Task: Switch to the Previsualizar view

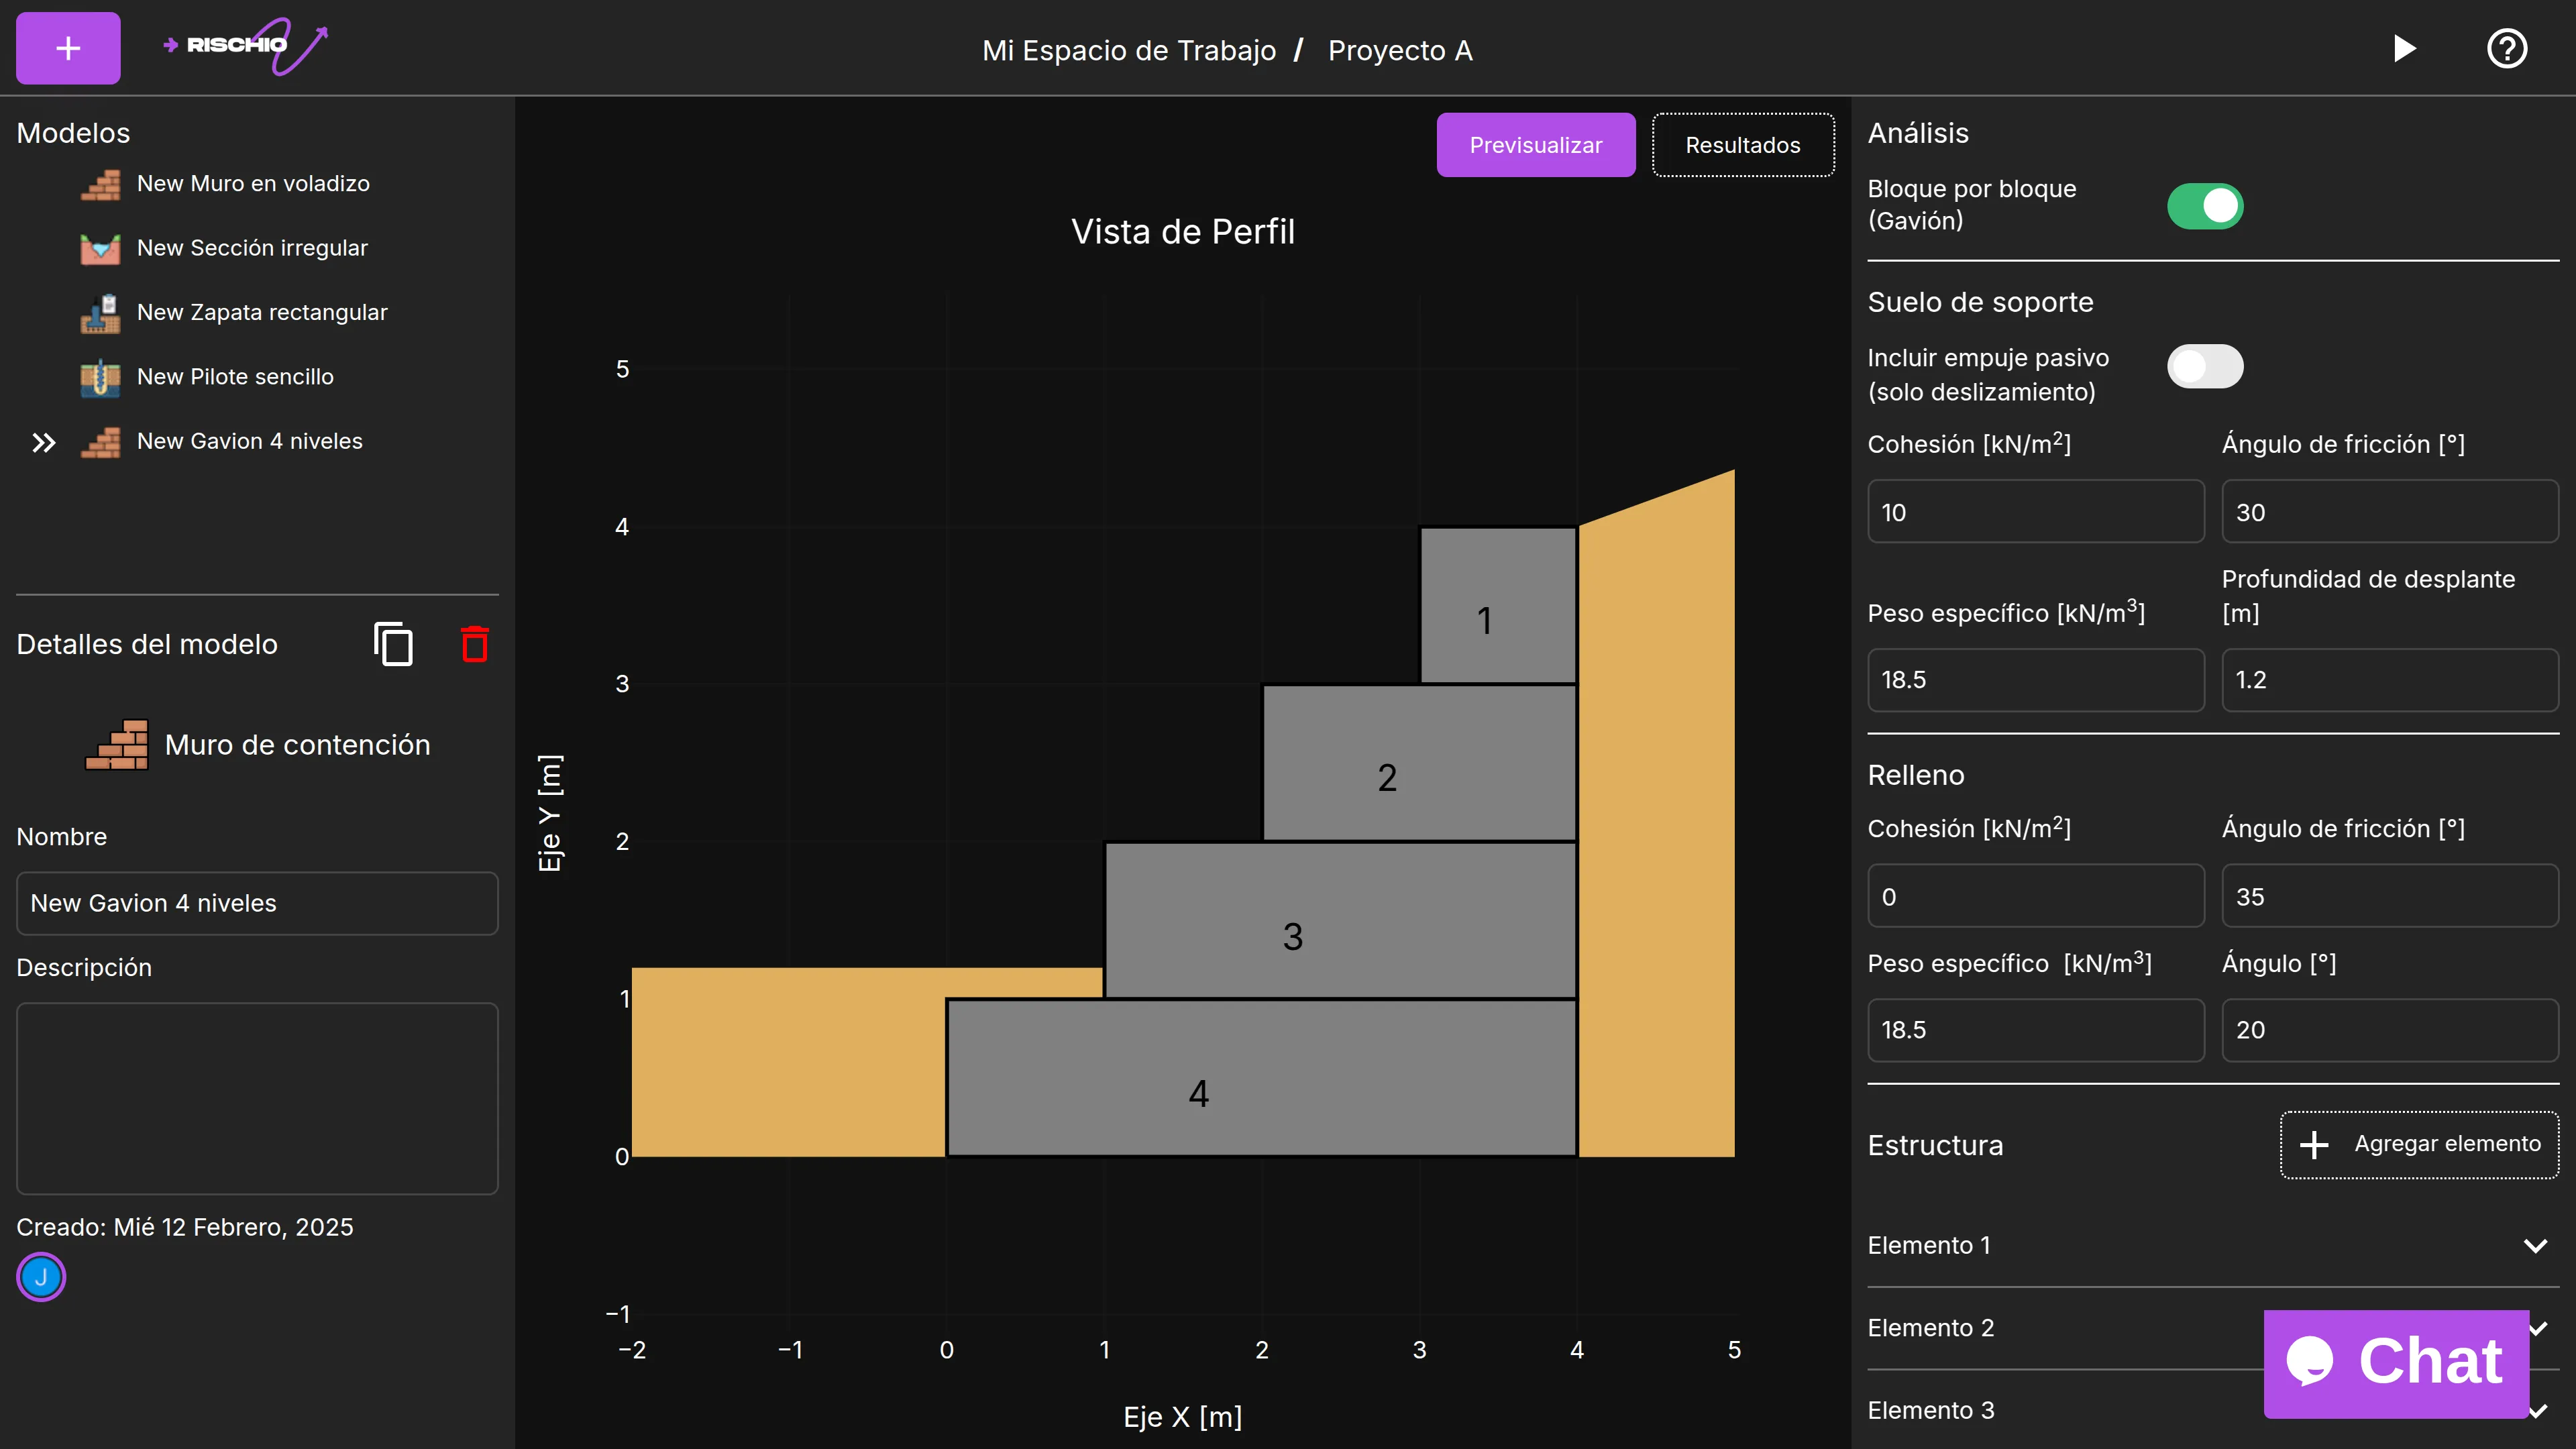Action: click(1535, 145)
